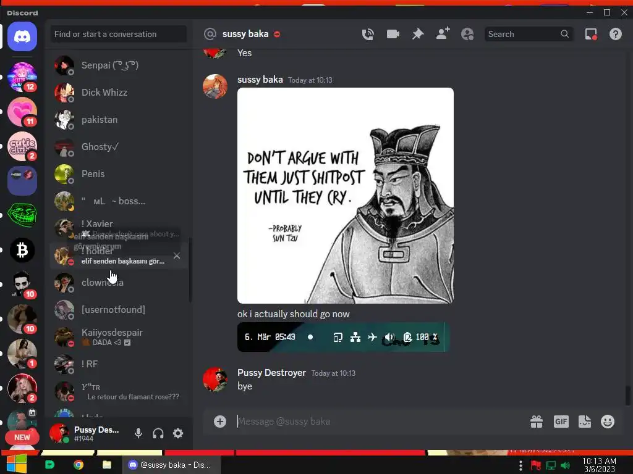
Task: Open pinned messages pin icon
Action: point(418,35)
